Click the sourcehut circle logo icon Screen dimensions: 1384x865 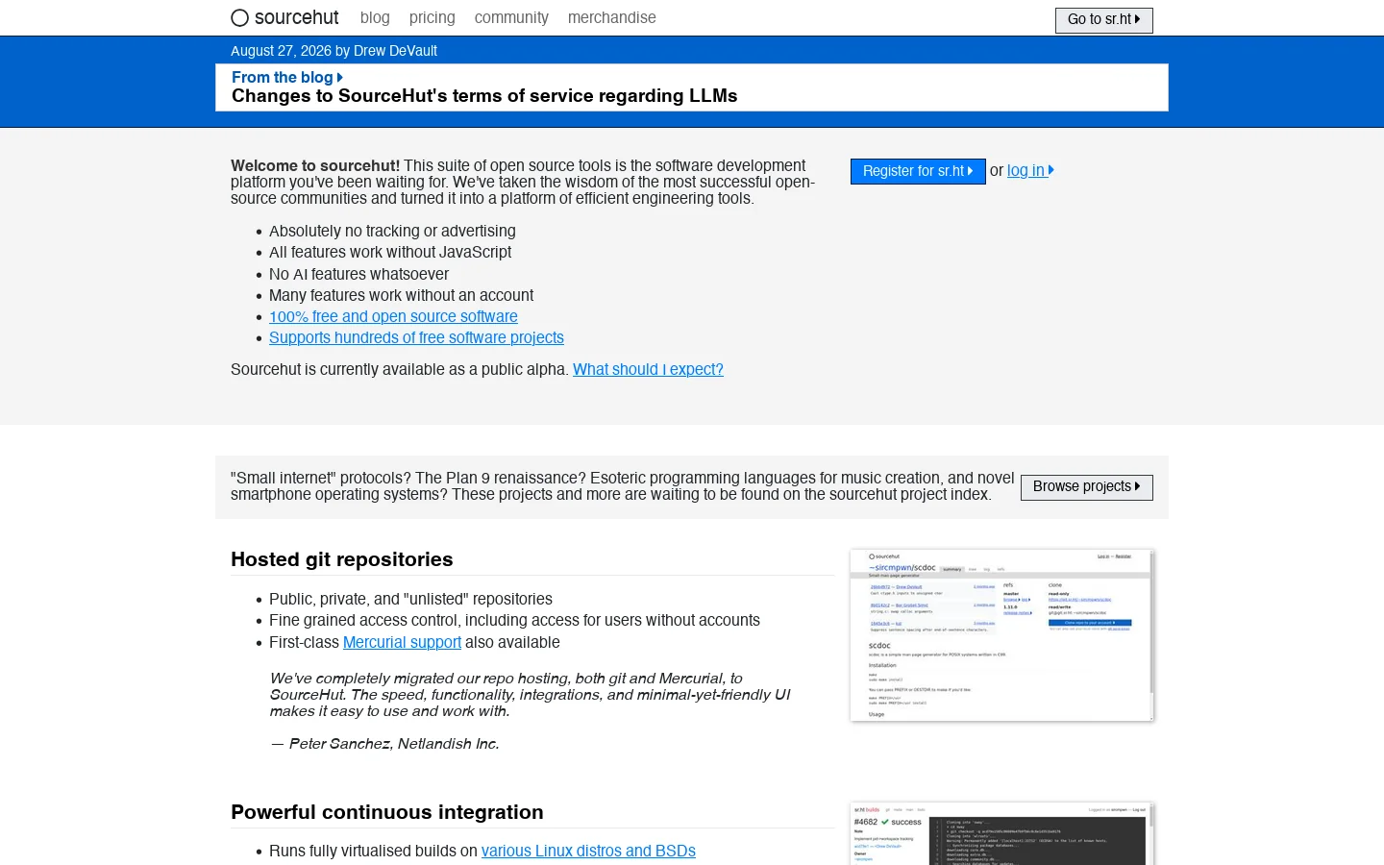(x=240, y=17)
